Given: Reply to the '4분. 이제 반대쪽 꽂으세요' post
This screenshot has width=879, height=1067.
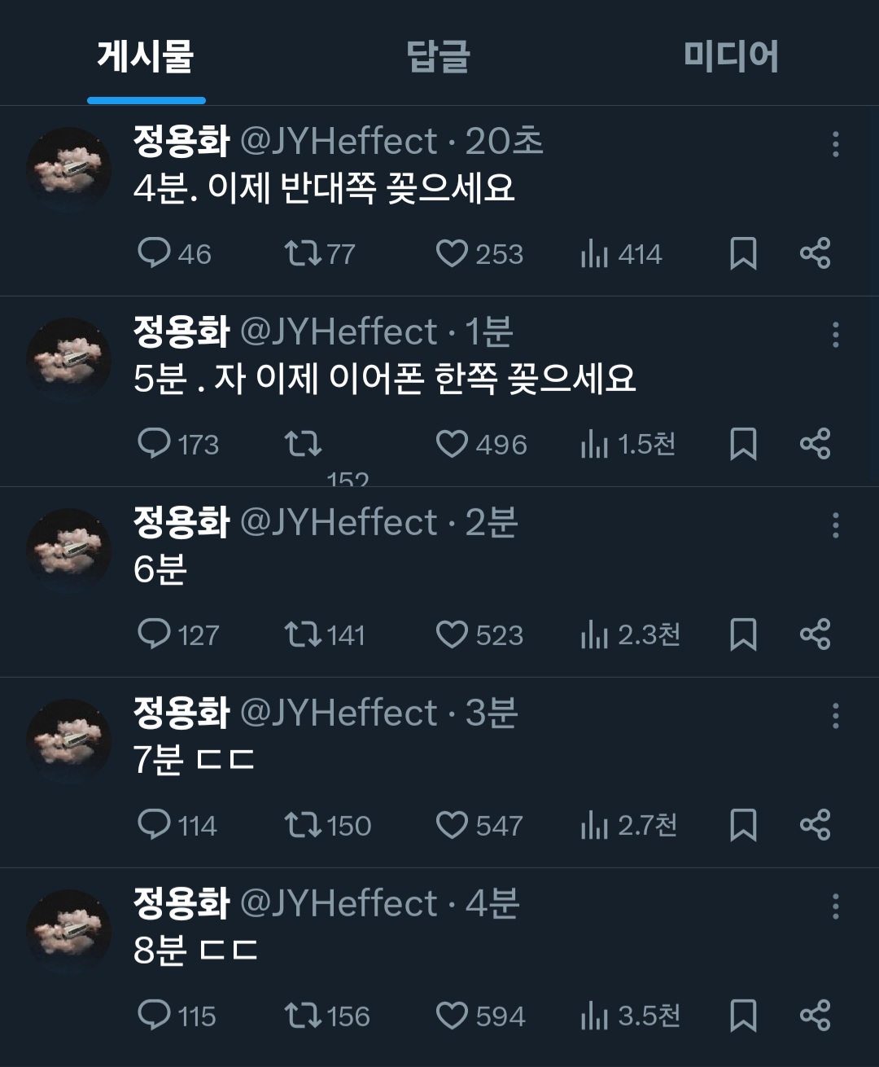Looking at the screenshot, I should pyautogui.click(x=154, y=253).
